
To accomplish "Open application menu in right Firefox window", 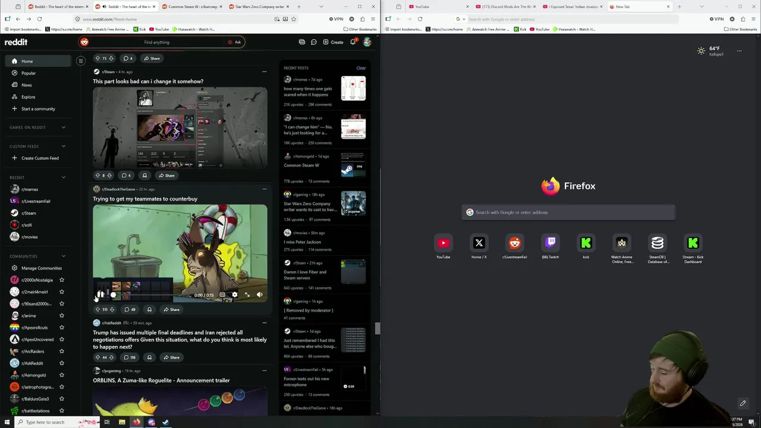I will click(x=753, y=19).
